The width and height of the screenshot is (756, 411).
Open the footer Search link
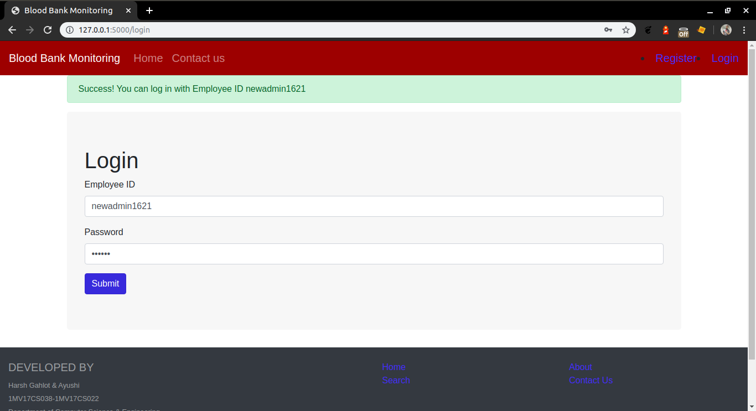(396, 381)
